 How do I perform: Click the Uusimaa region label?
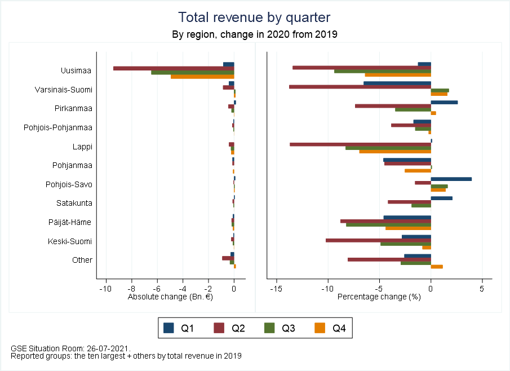tap(77, 70)
